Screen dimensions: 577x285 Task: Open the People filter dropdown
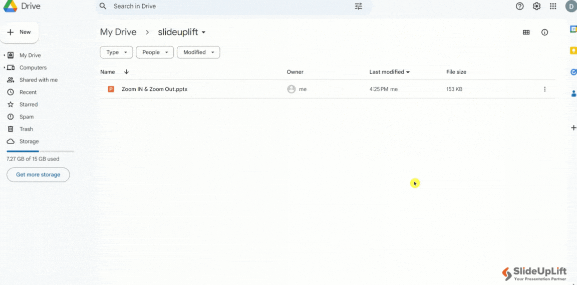(155, 52)
